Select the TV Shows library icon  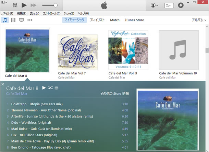(21, 20)
